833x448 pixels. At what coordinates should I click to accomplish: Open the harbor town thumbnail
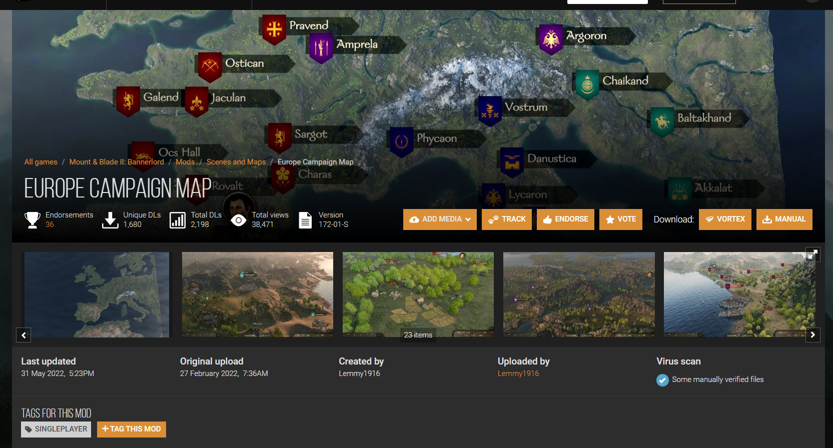coord(739,294)
